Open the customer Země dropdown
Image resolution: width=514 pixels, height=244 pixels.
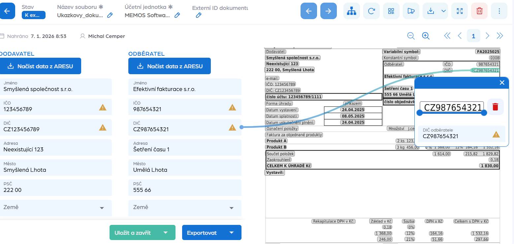pos(185,208)
